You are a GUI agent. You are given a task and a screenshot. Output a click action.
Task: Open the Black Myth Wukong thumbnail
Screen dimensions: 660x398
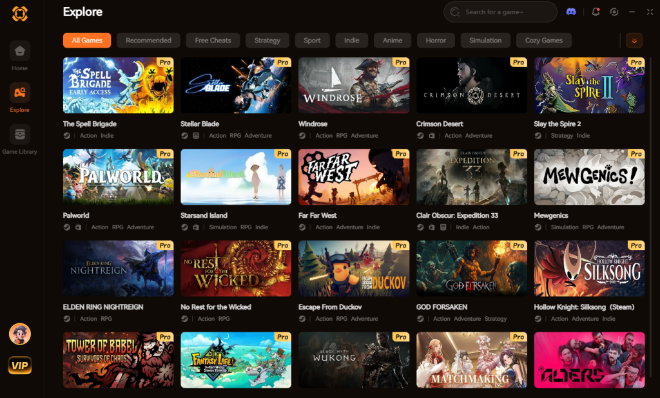354,360
